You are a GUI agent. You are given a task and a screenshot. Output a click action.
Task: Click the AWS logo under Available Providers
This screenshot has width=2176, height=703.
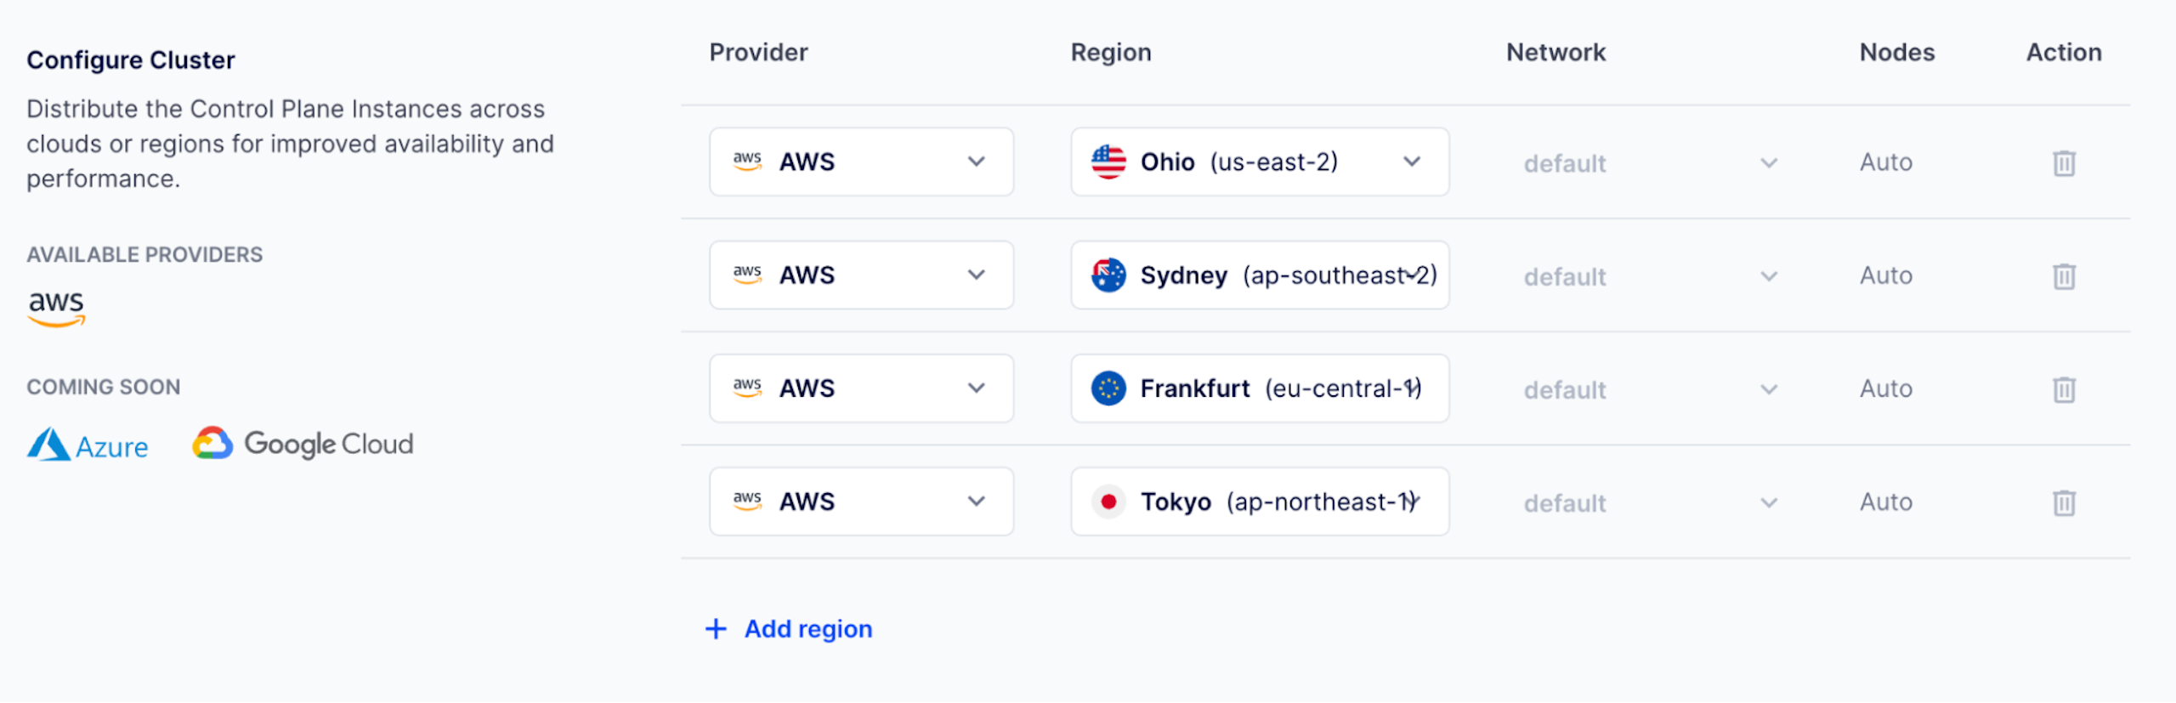[56, 308]
